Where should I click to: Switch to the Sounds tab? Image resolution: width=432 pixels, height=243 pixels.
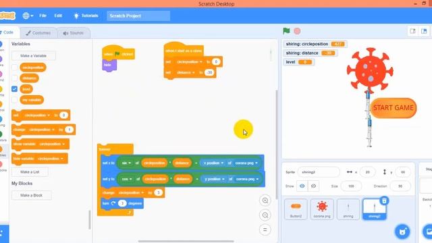74,33
